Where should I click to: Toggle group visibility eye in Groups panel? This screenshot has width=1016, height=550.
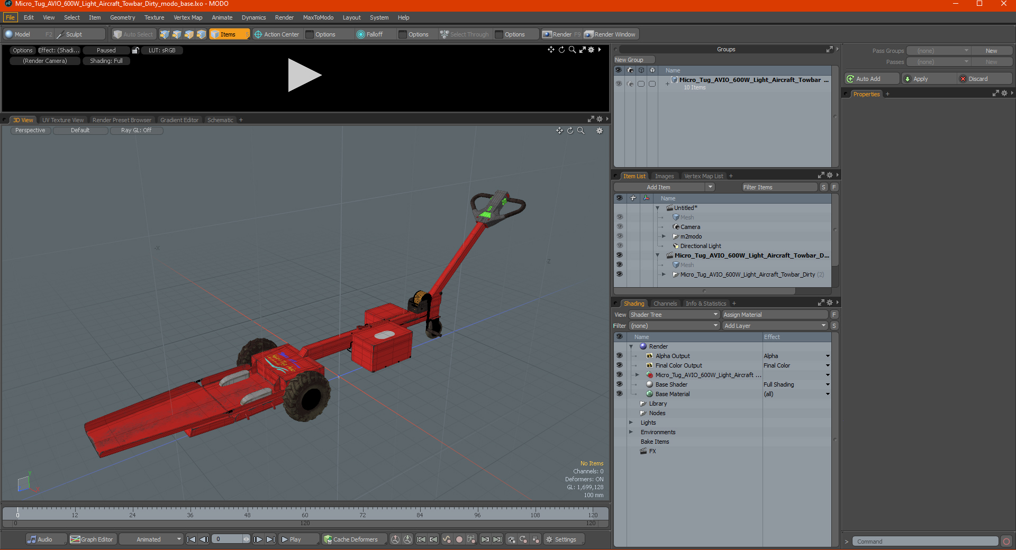coord(619,84)
